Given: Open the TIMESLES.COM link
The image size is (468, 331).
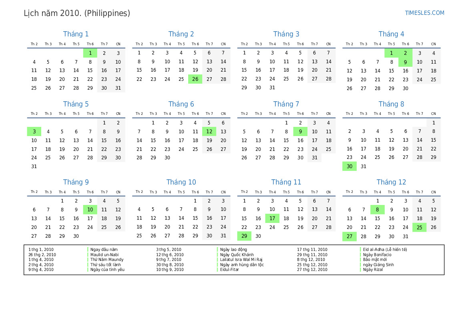Looking at the screenshot, I should (424, 13).
